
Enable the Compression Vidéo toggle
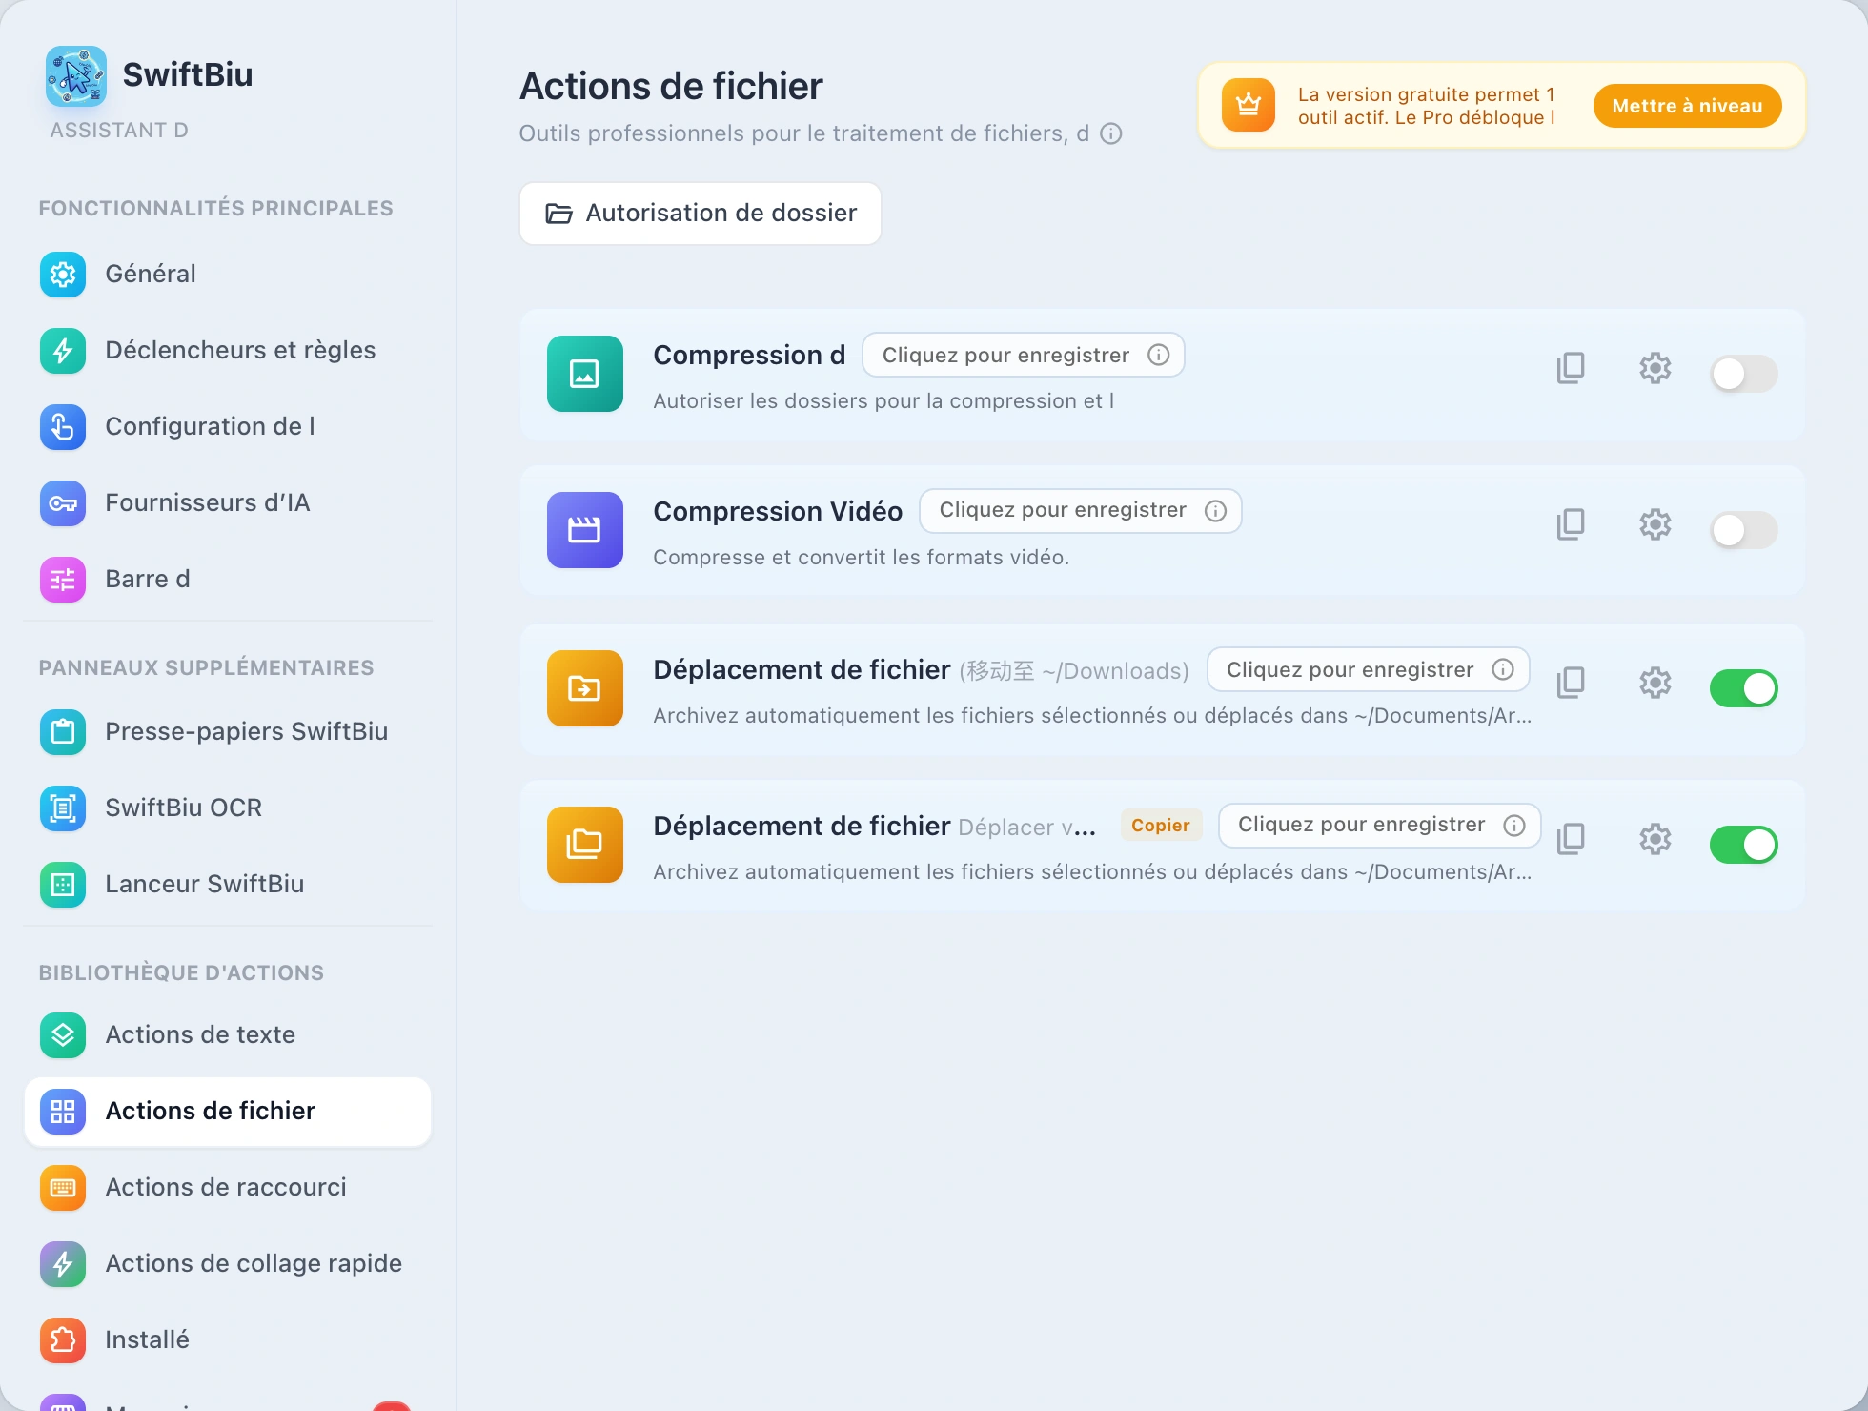[1744, 530]
